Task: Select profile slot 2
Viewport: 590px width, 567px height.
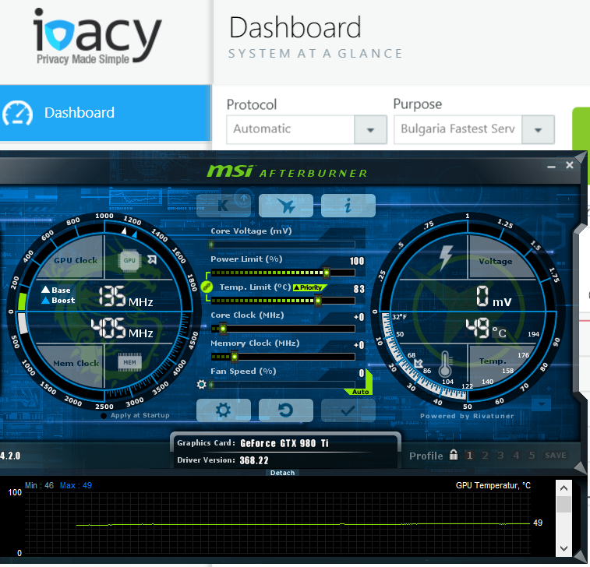Action: pos(485,456)
